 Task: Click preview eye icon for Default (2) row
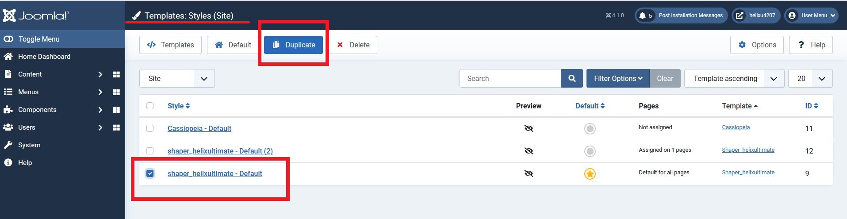(x=529, y=151)
